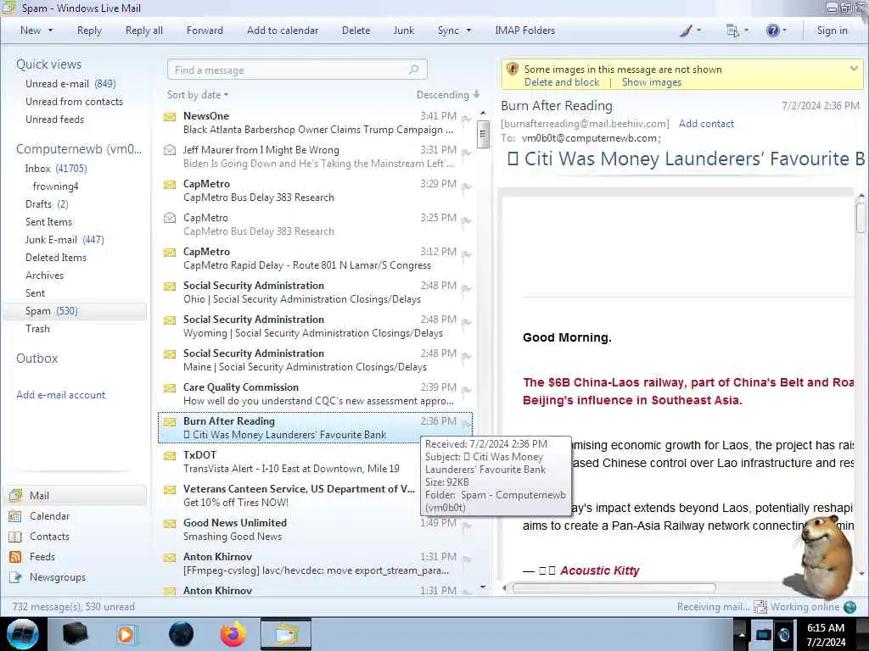Collapse the image warning bar chevron
This screenshot has width=869, height=651.
coord(854,69)
